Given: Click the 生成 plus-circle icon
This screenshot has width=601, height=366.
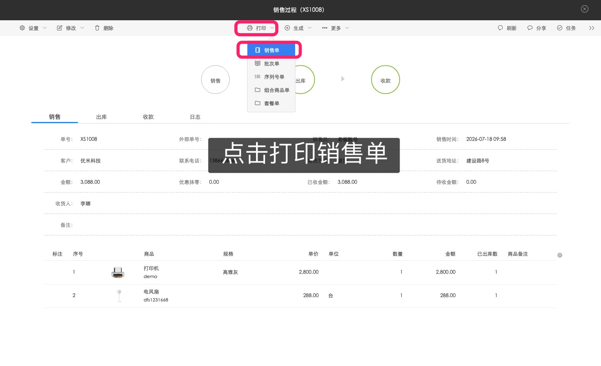Looking at the screenshot, I should (x=287, y=28).
